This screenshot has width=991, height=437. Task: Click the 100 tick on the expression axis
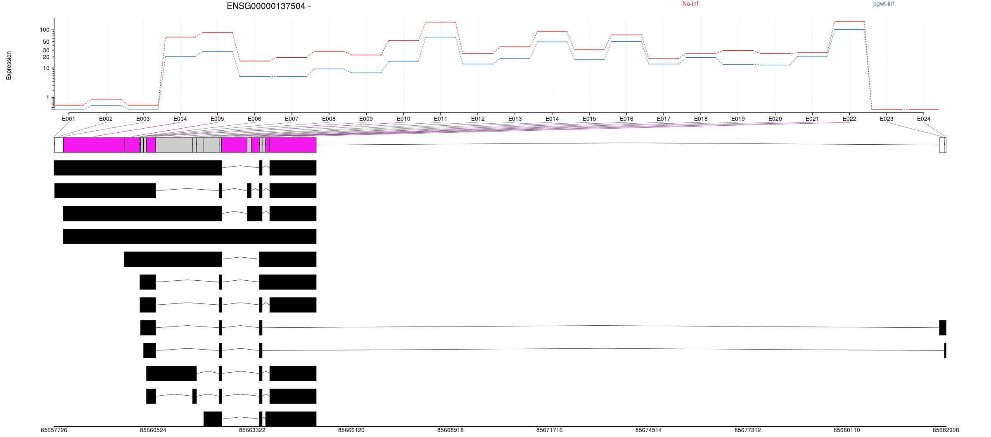click(45, 30)
